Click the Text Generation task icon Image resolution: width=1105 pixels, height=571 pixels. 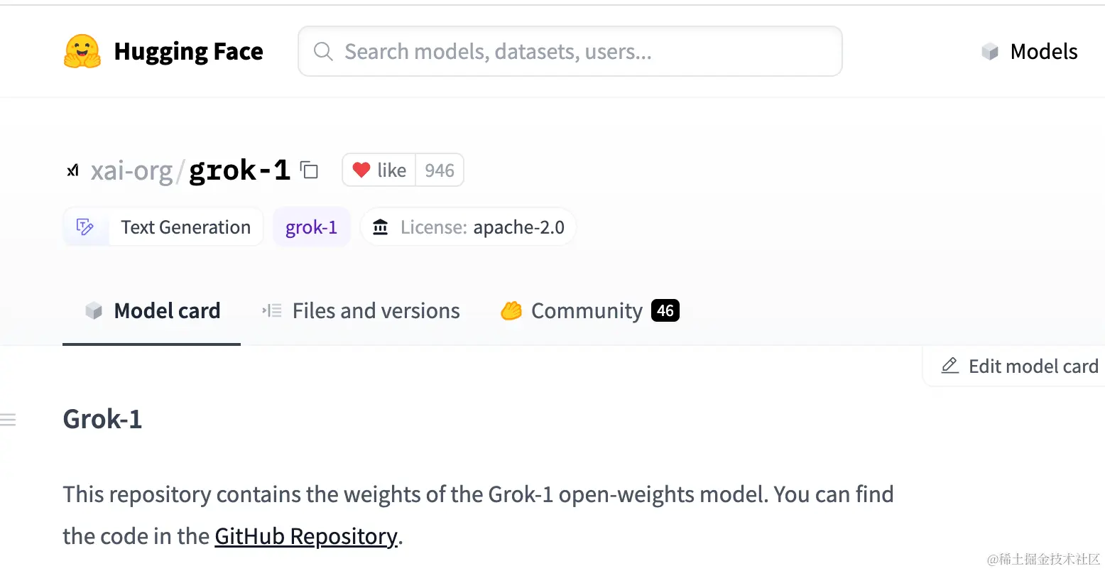85,227
